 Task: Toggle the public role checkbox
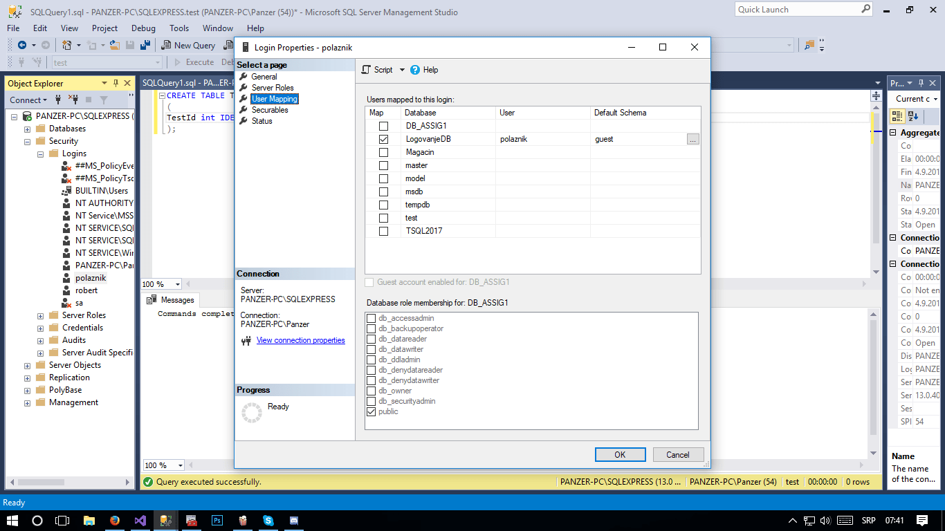[x=371, y=411]
